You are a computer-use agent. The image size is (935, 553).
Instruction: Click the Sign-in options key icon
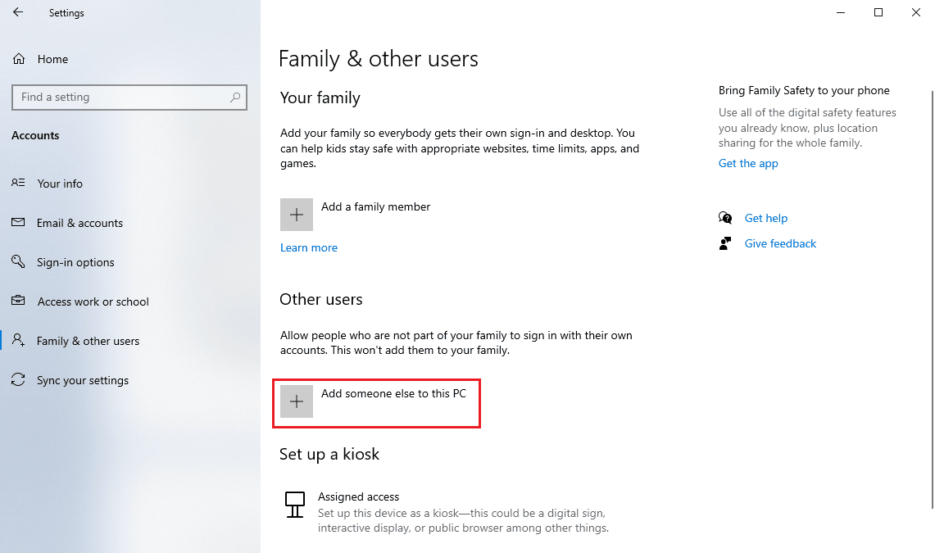click(x=18, y=261)
